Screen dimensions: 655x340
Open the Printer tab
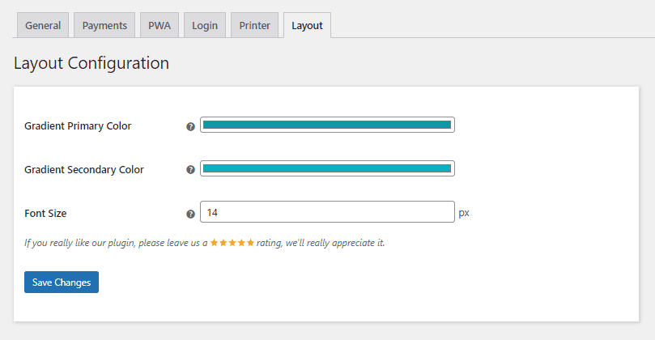[254, 25]
